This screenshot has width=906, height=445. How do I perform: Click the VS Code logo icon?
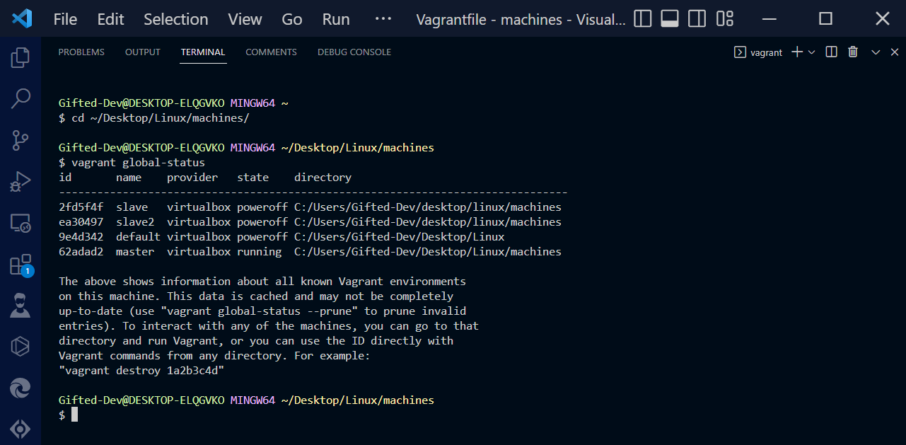[x=22, y=18]
